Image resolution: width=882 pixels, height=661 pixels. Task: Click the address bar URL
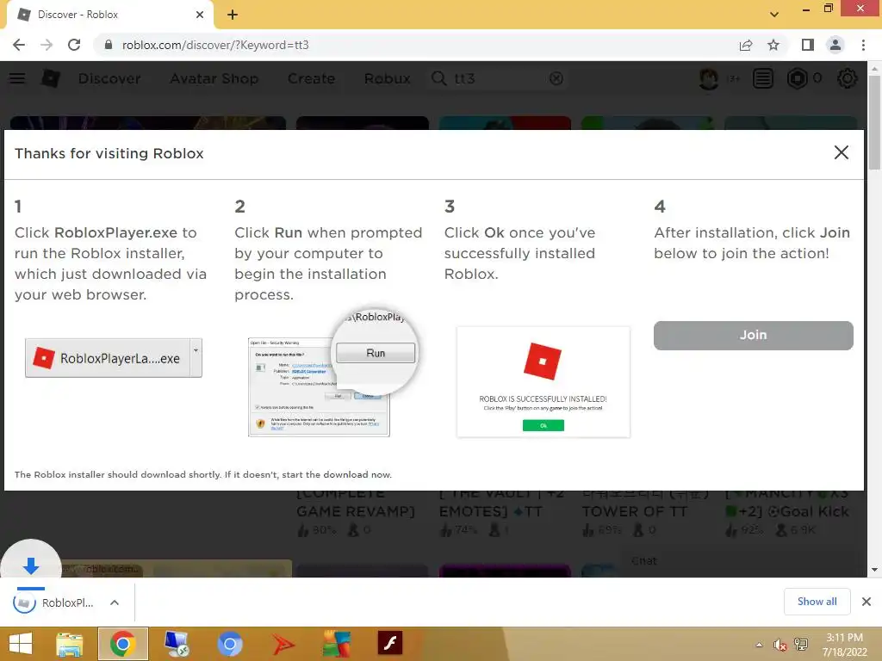(215, 45)
